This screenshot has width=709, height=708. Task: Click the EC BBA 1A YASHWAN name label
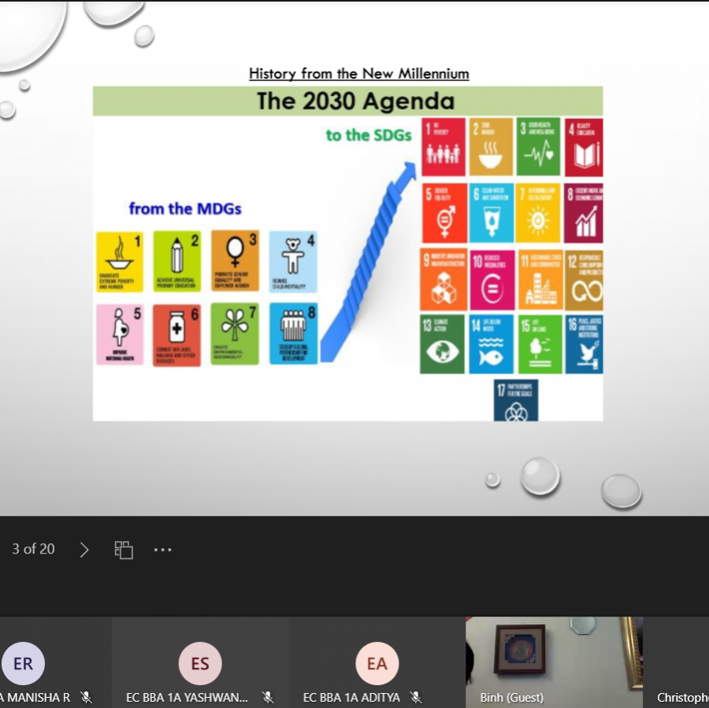pos(187,698)
